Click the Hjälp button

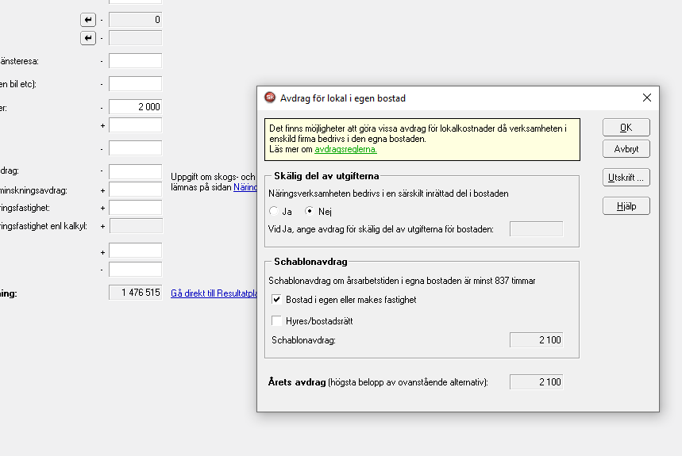click(626, 206)
